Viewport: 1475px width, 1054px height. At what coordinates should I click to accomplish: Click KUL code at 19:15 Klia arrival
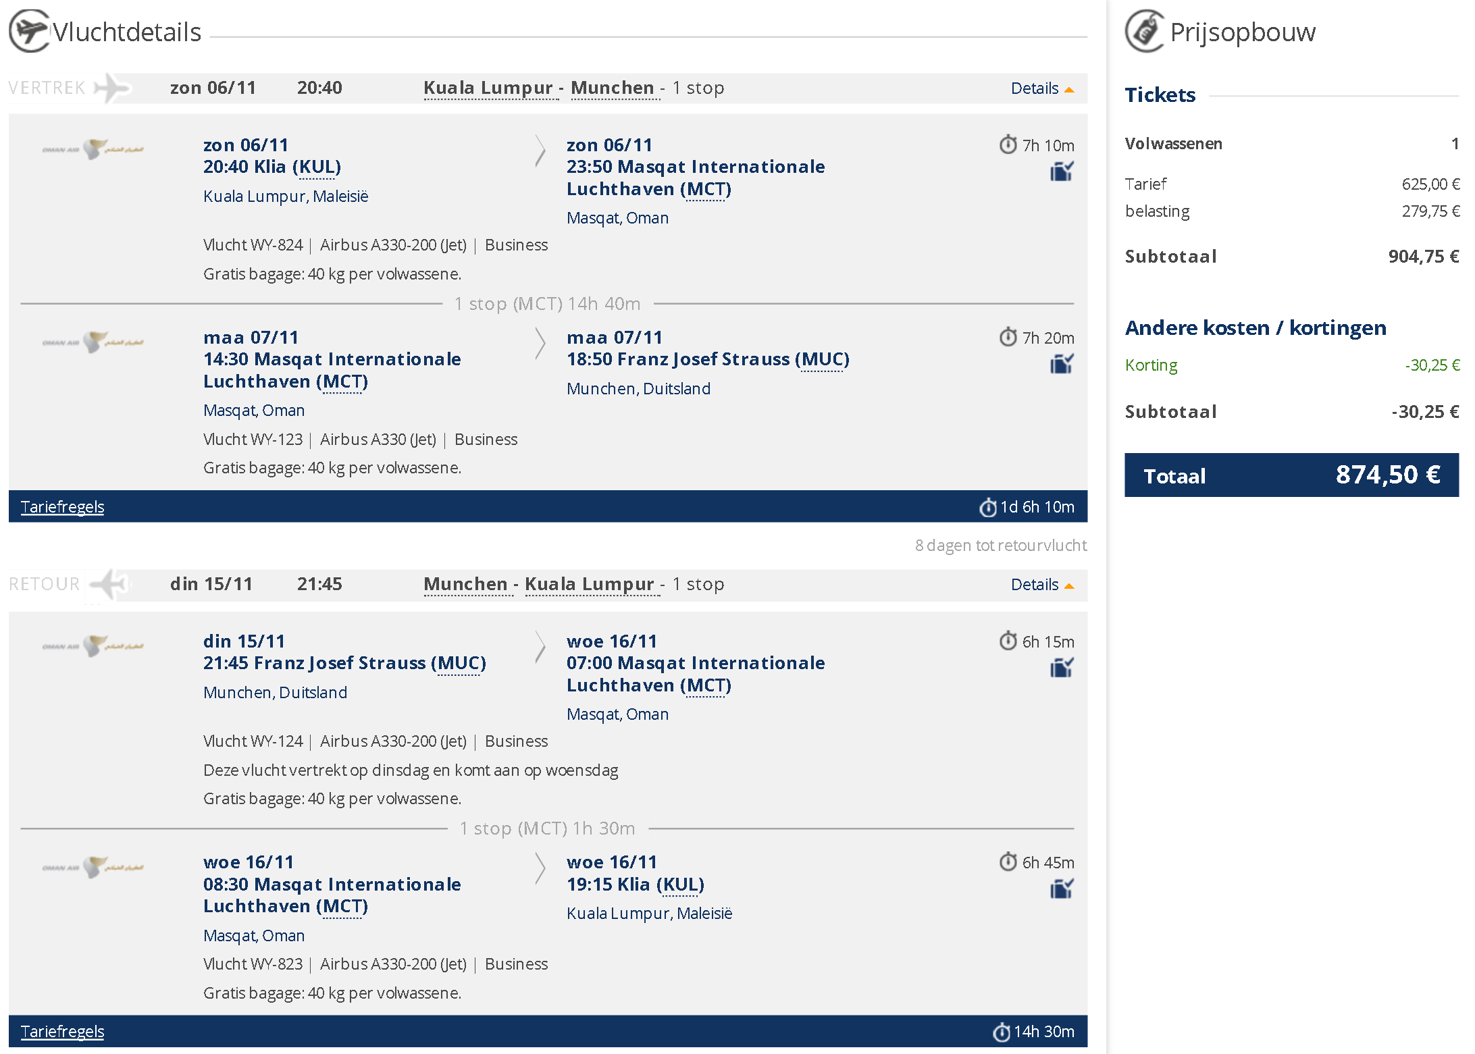point(681,885)
